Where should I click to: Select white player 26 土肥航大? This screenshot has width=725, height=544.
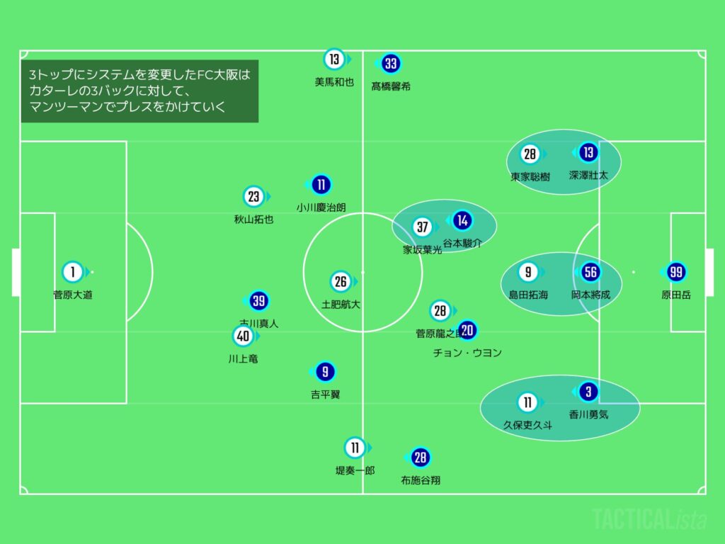click(341, 282)
